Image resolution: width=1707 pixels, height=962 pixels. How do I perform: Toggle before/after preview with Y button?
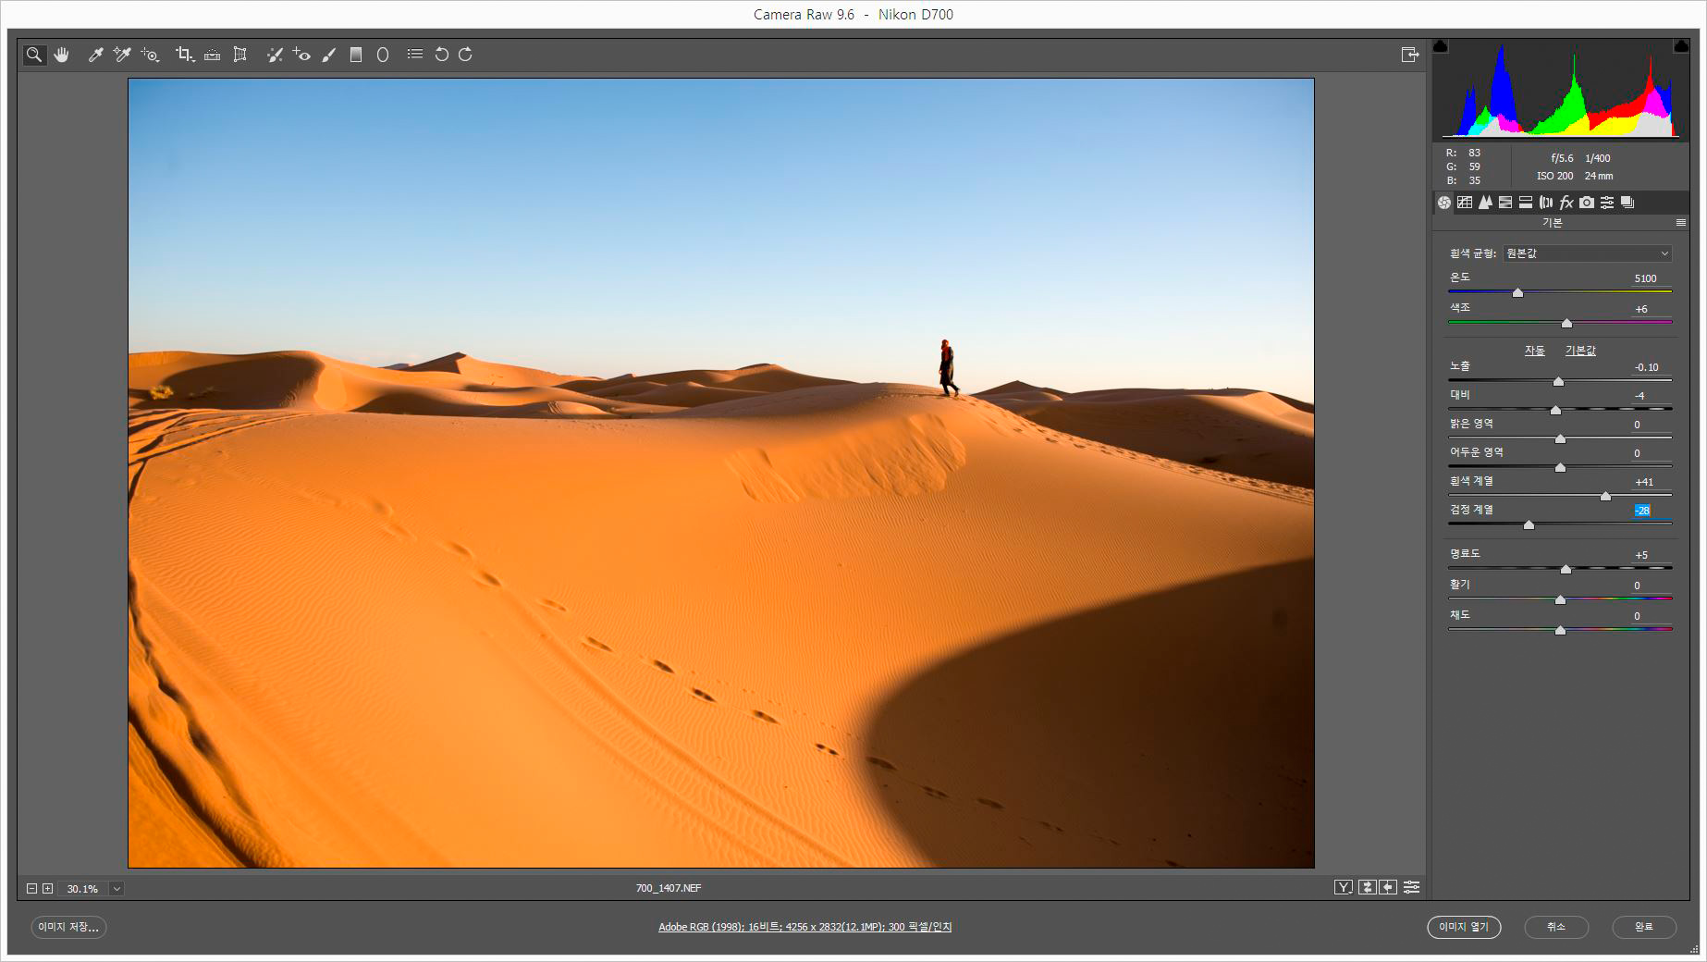[1343, 887]
